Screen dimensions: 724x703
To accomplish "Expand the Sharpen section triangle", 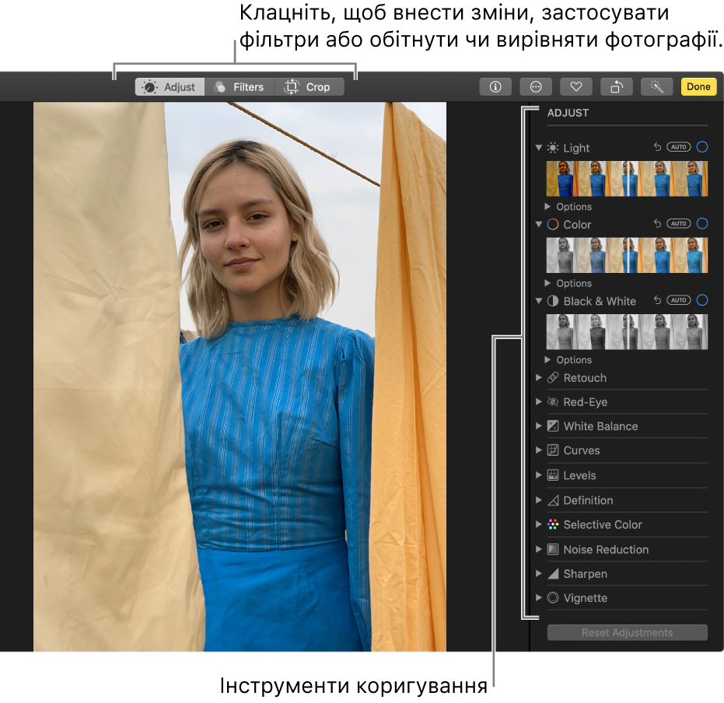I will pos(538,574).
